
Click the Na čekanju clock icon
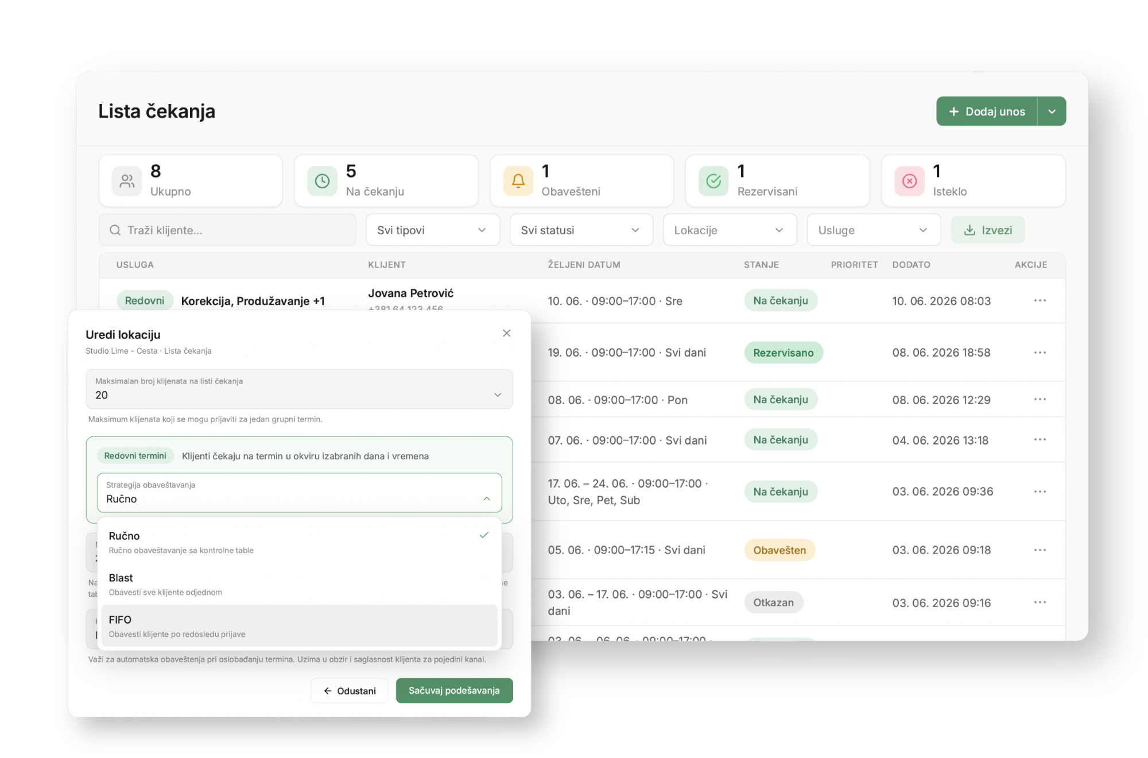322,181
